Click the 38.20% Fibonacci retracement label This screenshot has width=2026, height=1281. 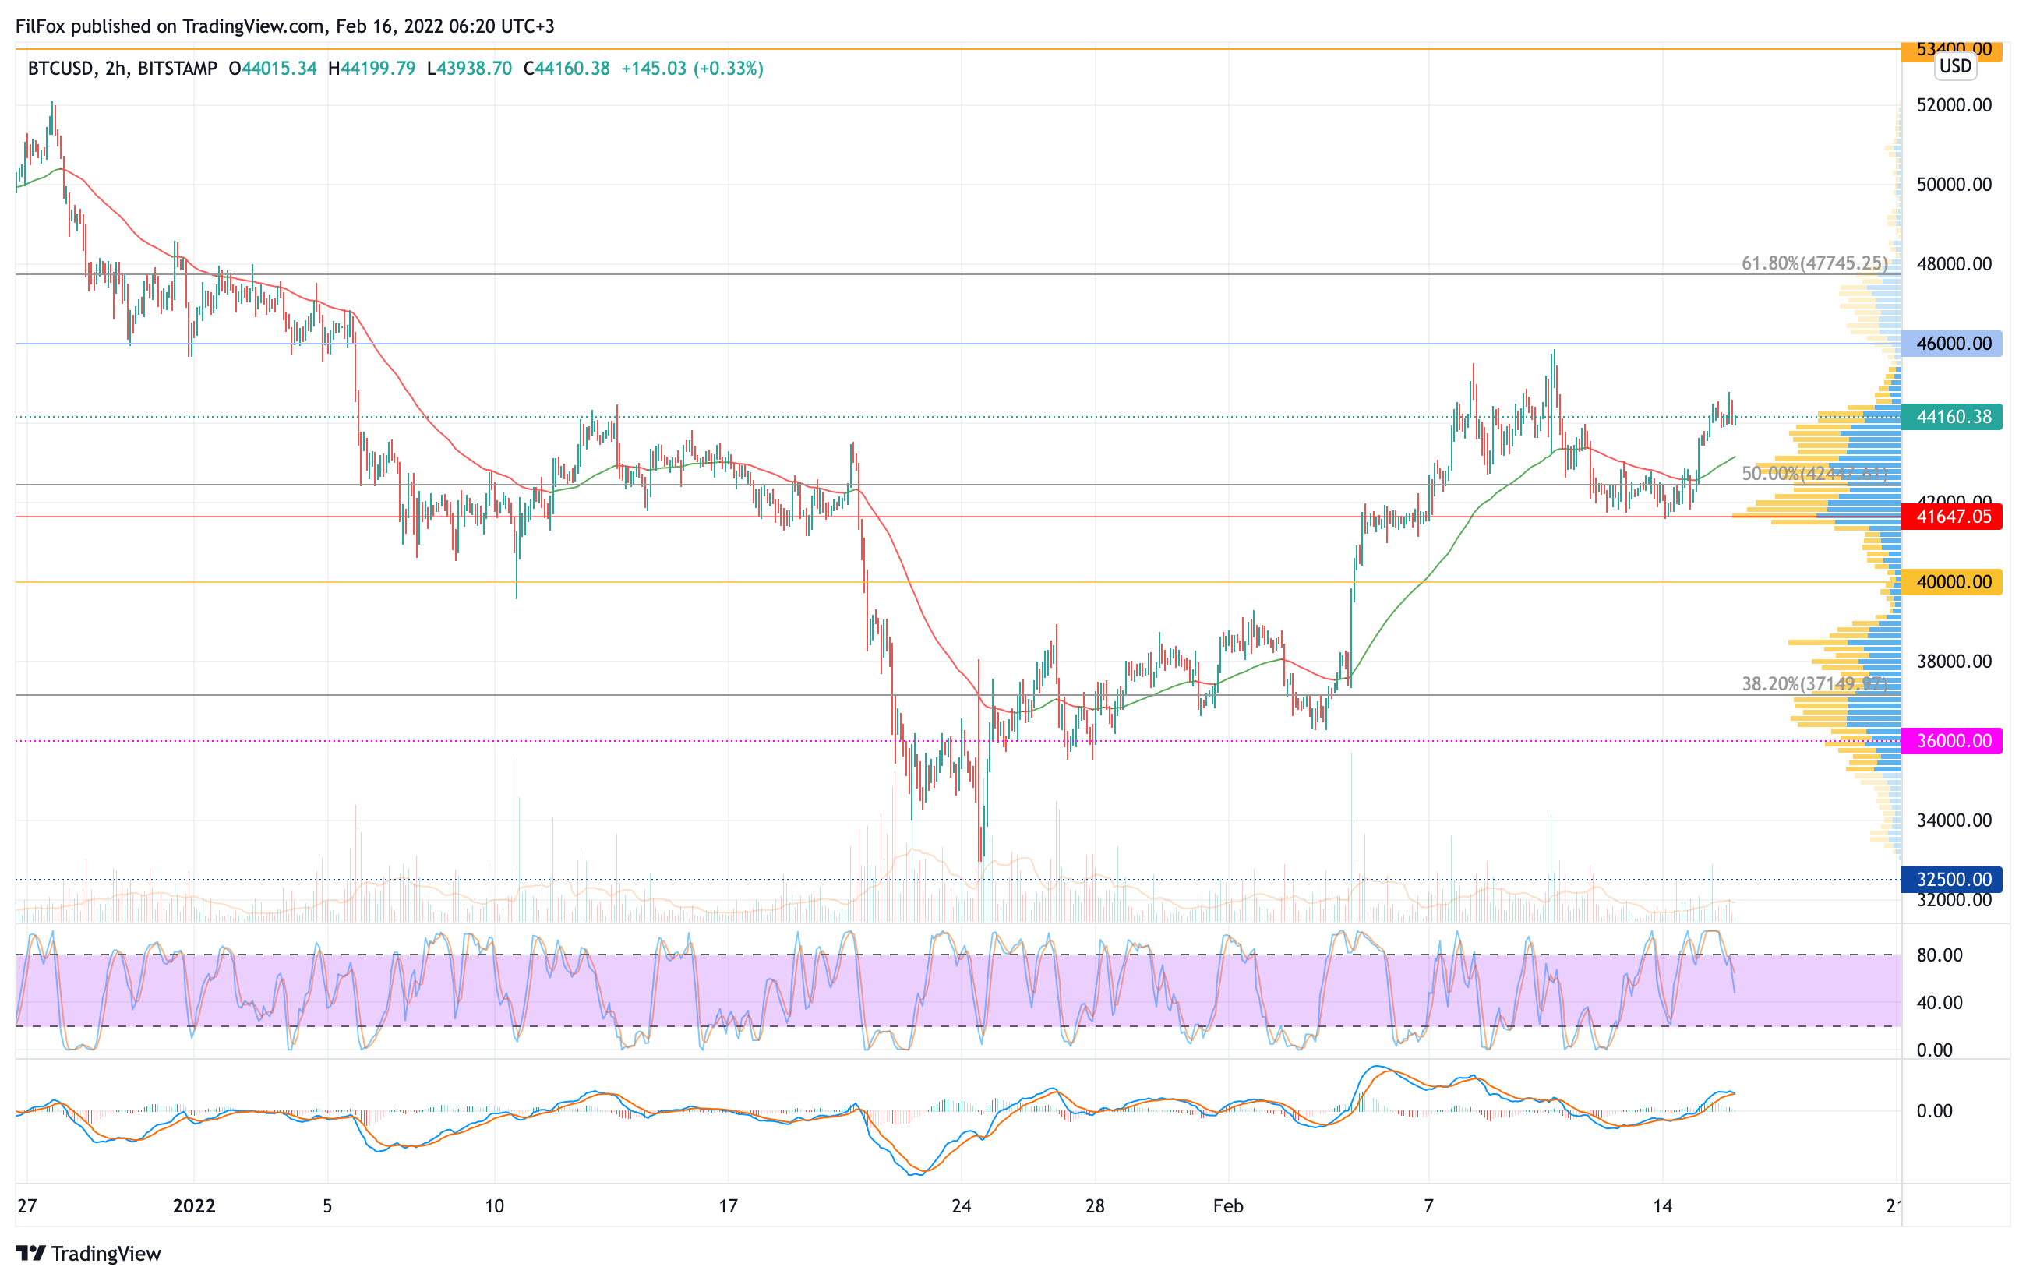(1814, 684)
